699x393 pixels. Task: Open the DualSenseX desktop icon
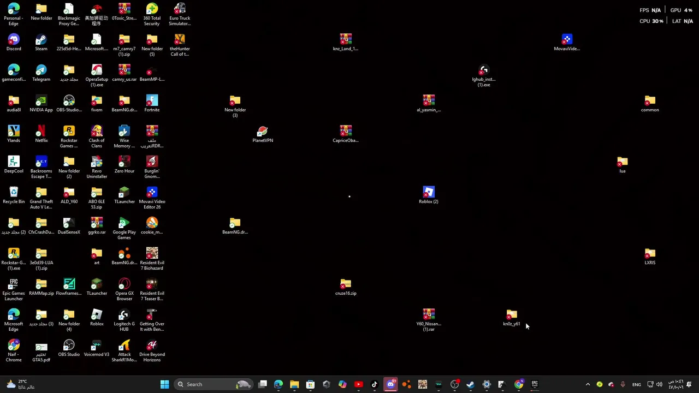coord(69,226)
